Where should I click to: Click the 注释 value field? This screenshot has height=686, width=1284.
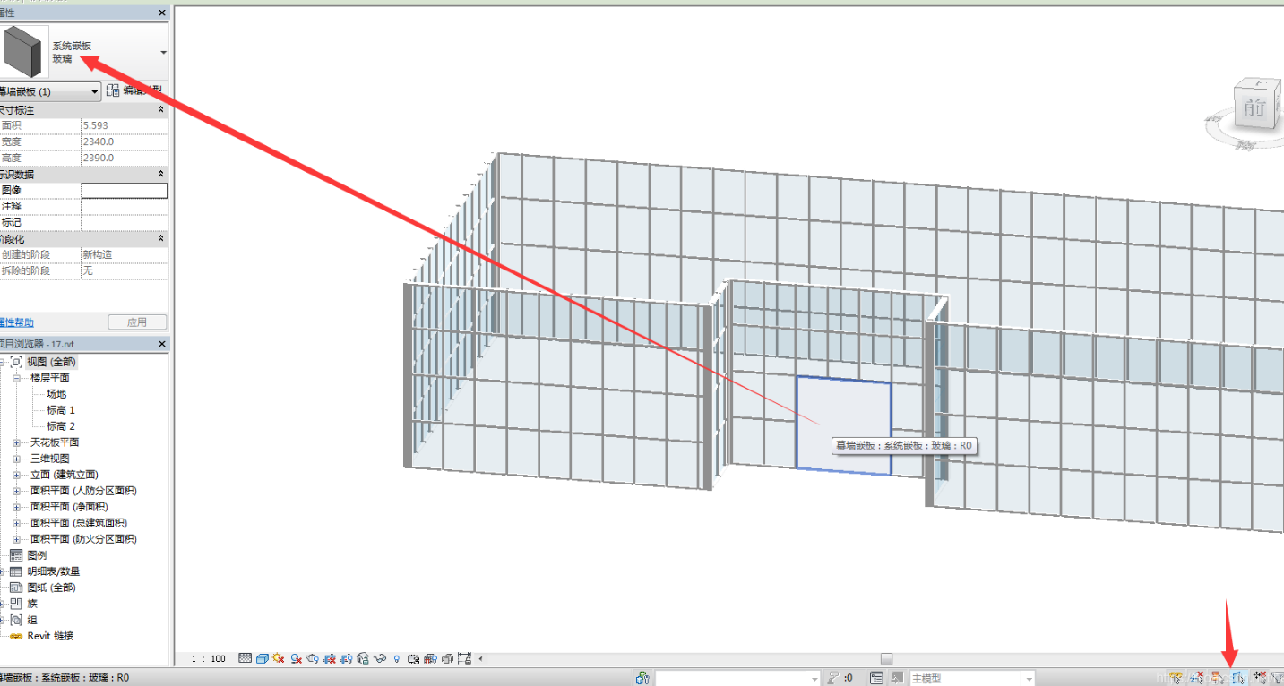[x=125, y=206]
